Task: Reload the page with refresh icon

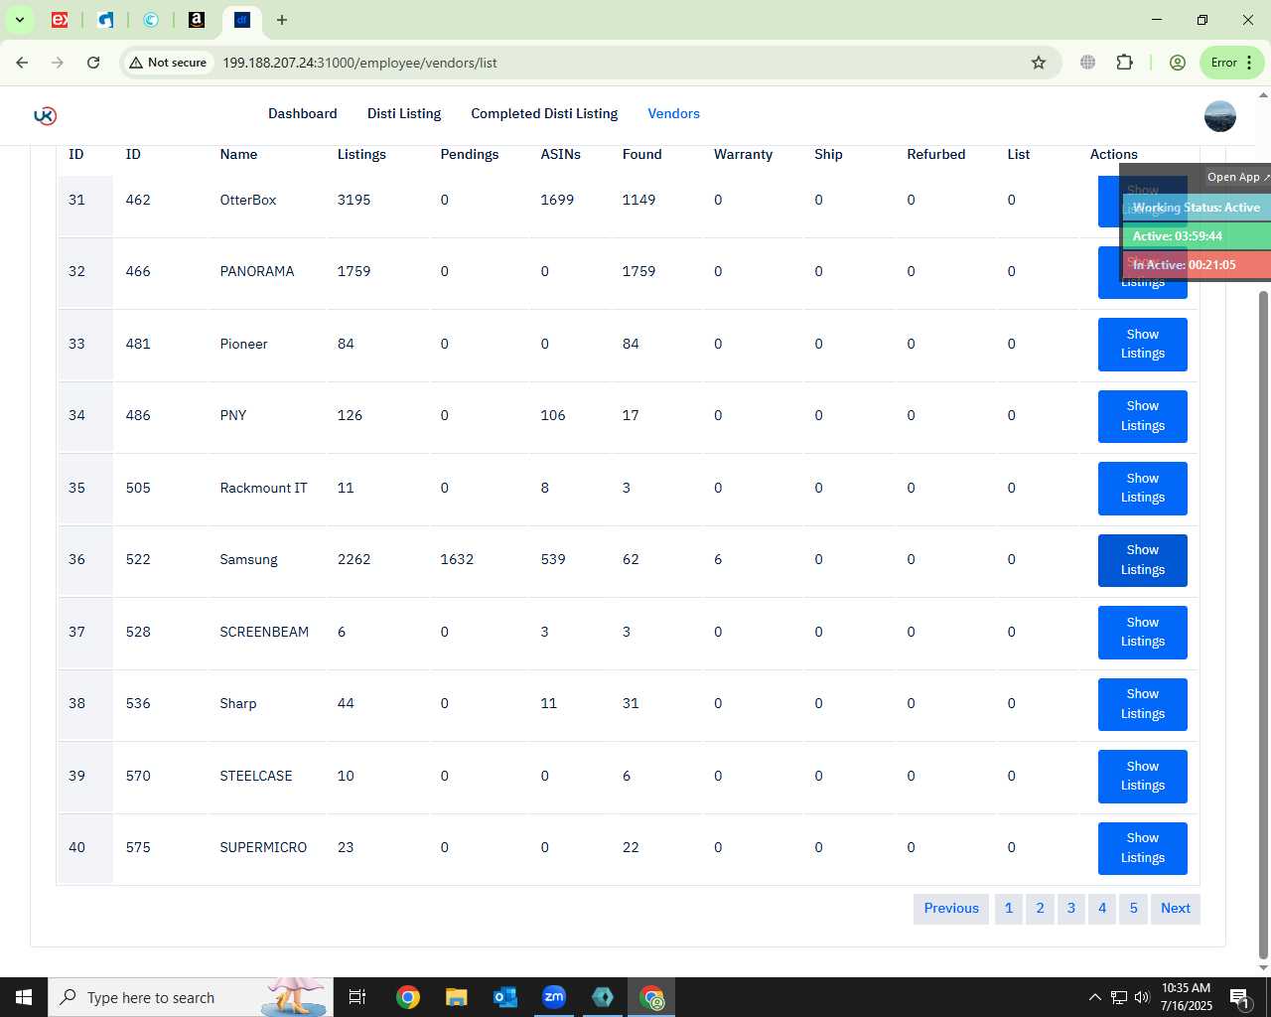Action: pyautogui.click(x=93, y=63)
